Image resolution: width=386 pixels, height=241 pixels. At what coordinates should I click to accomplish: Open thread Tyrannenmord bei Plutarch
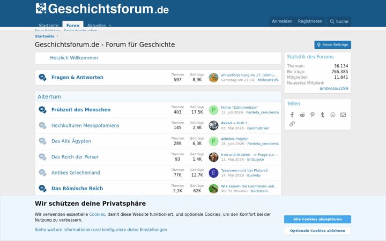point(244,170)
